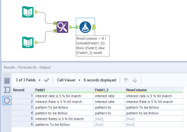187x132 pixels.
Task: Click the Formula tool output anchor
Action: (x=94, y=27)
